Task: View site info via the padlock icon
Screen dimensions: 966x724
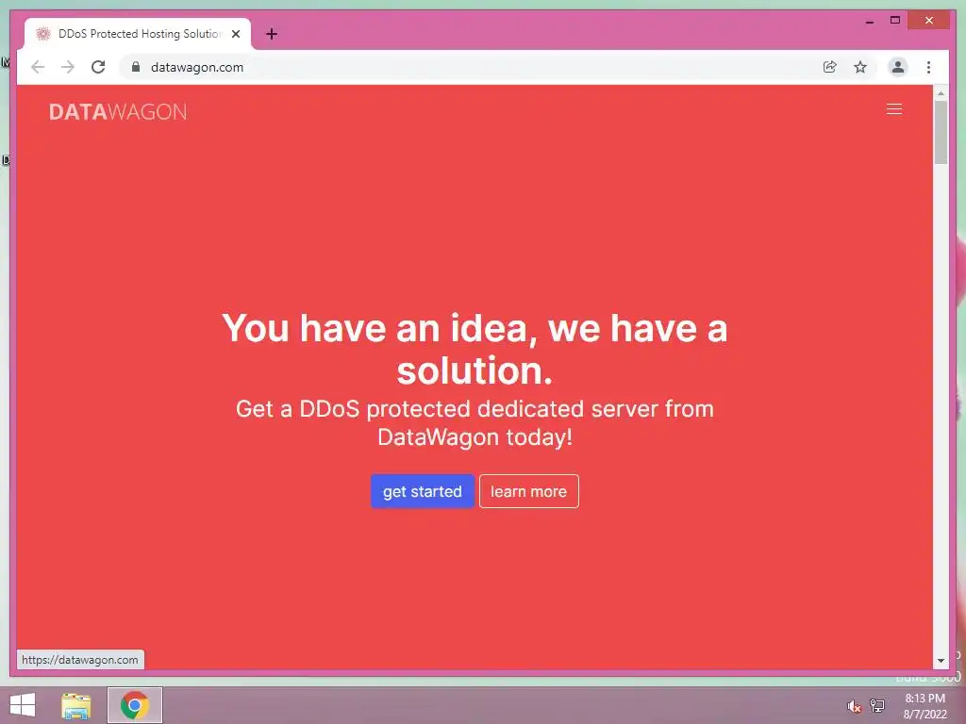Action: tap(136, 67)
